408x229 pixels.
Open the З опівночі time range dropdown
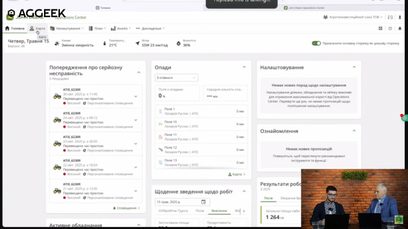click(176, 78)
